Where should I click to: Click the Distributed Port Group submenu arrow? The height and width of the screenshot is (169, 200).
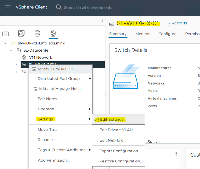90,78
